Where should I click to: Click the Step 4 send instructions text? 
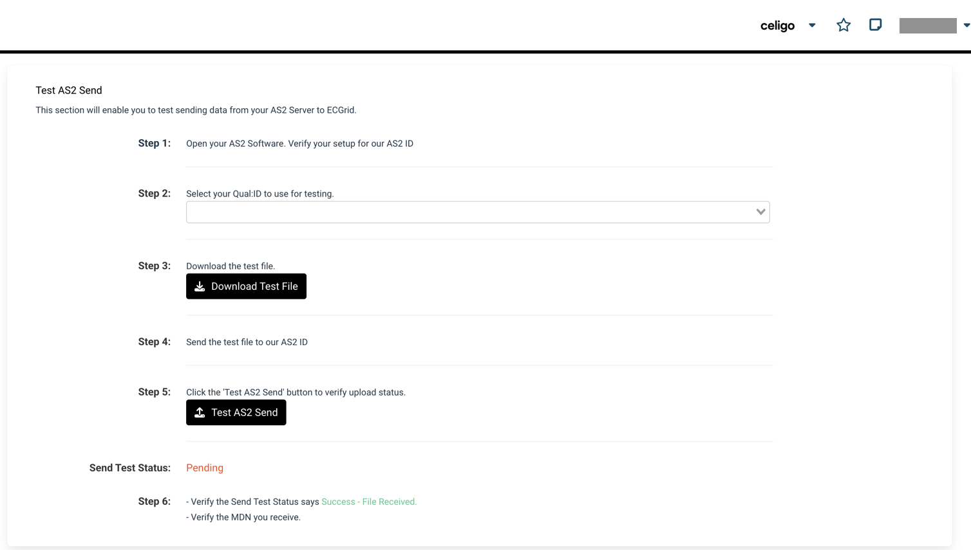(247, 342)
